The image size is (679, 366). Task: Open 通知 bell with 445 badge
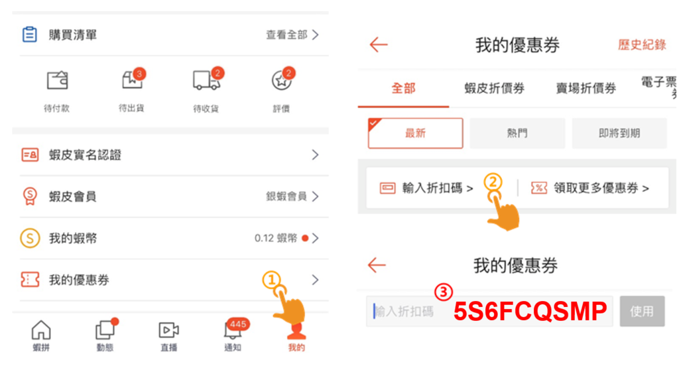234,329
